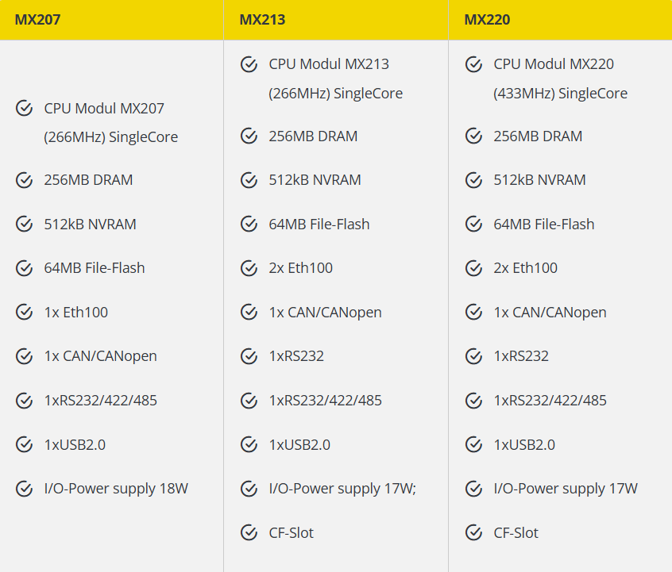Click checkmark beside MX220 512kB NVRAM
672x572 pixels.
click(473, 180)
